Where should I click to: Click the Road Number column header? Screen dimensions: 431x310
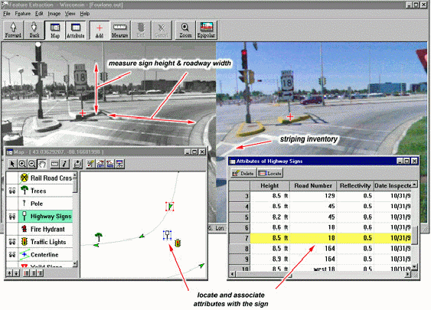[313, 186]
